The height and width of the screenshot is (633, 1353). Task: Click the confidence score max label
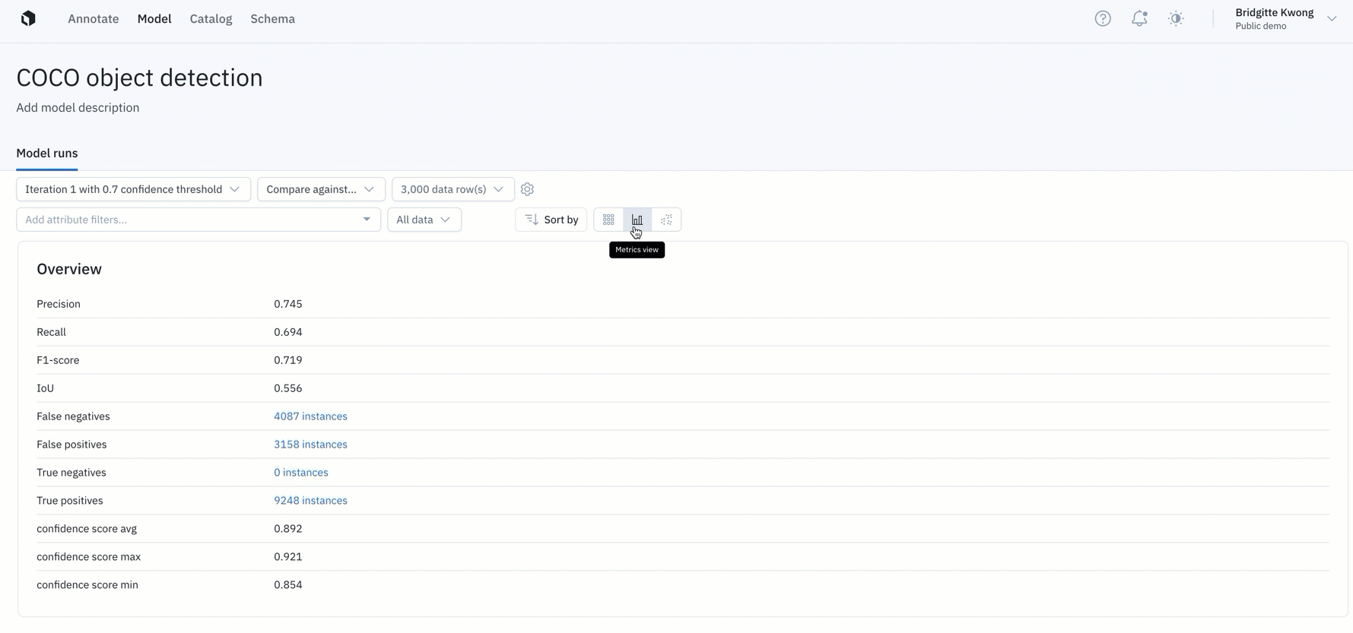coord(89,557)
